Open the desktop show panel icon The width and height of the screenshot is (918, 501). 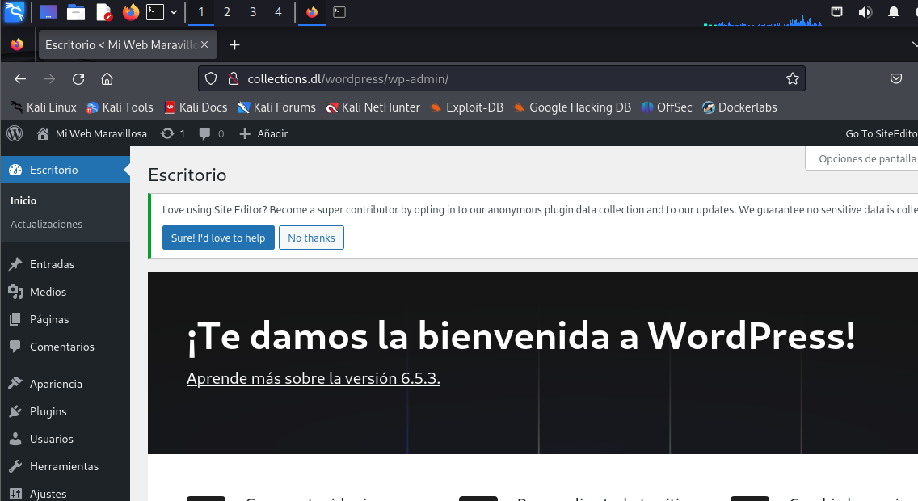point(48,12)
